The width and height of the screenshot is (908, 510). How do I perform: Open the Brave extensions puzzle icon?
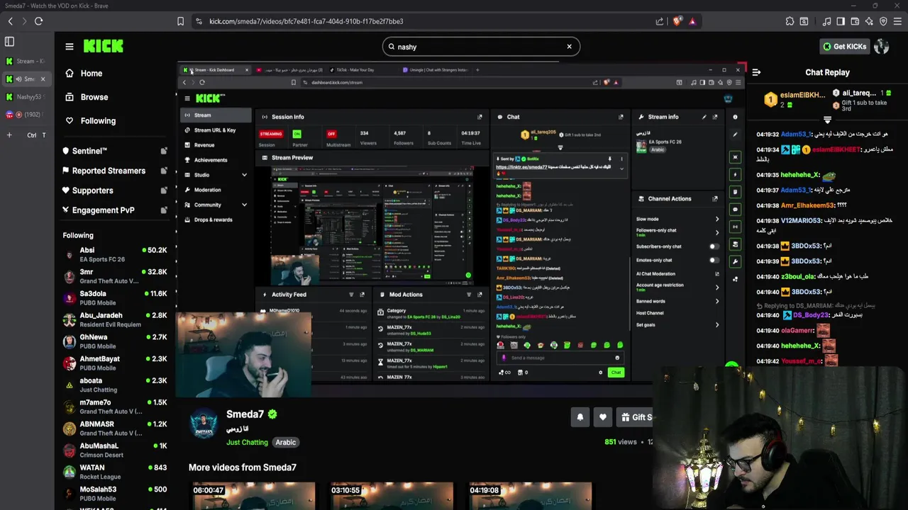click(x=790, y=21)
